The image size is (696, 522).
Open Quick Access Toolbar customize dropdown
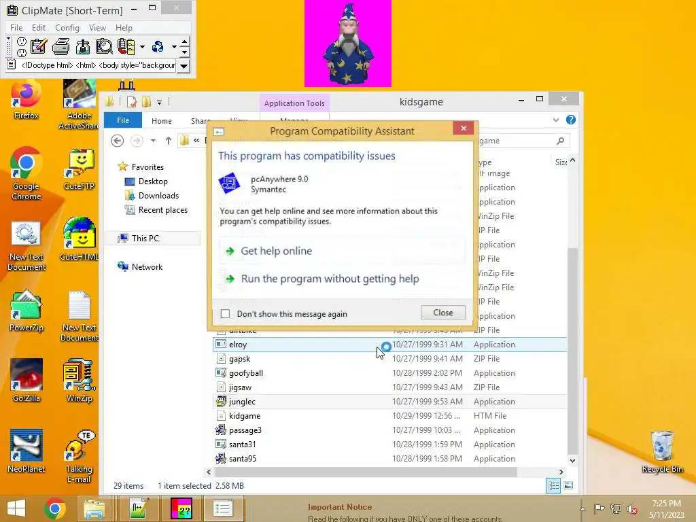click(159, 102)
